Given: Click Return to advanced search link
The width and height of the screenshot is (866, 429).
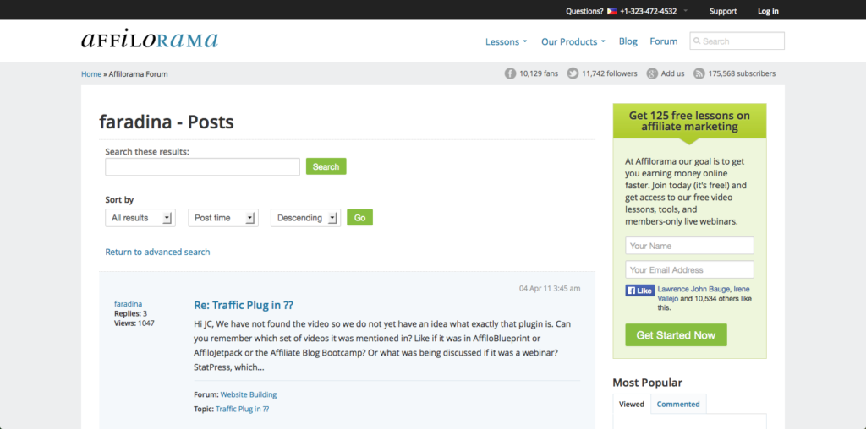Looking at the screenshot, I should click(x=157, y=252).
